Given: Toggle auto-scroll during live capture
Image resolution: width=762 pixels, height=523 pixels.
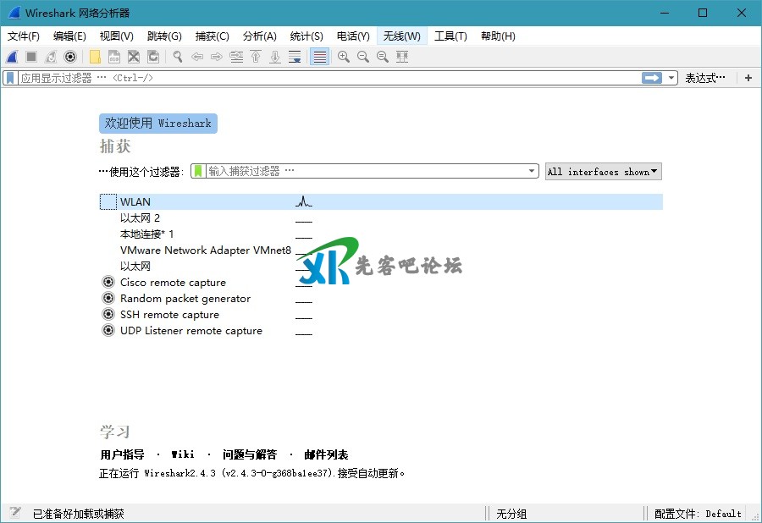Looking at the screenshot, I should 295,57.
